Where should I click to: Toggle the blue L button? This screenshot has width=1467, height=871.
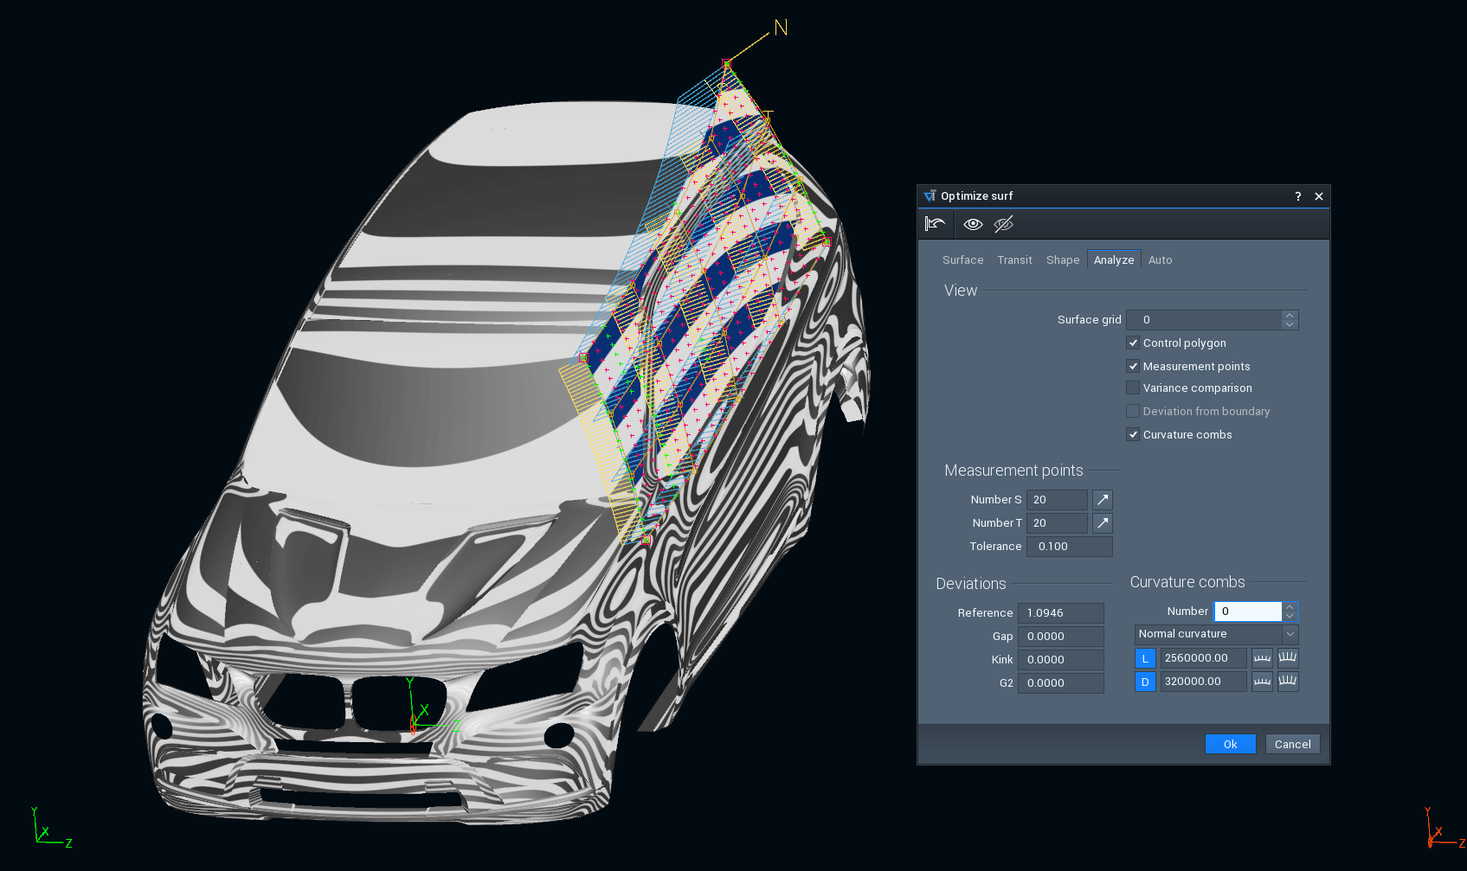[1145, 658]
